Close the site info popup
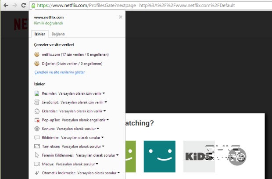 pyautogui.click(x=121, y=17)
